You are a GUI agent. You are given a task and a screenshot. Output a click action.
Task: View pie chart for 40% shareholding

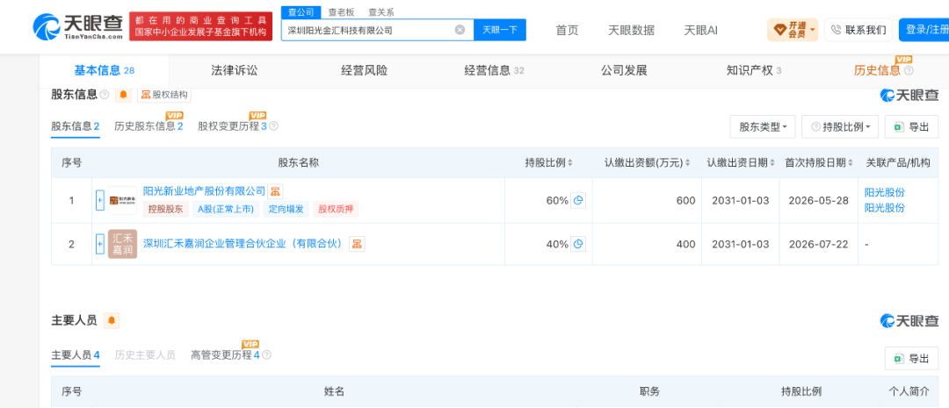point(578,244)
